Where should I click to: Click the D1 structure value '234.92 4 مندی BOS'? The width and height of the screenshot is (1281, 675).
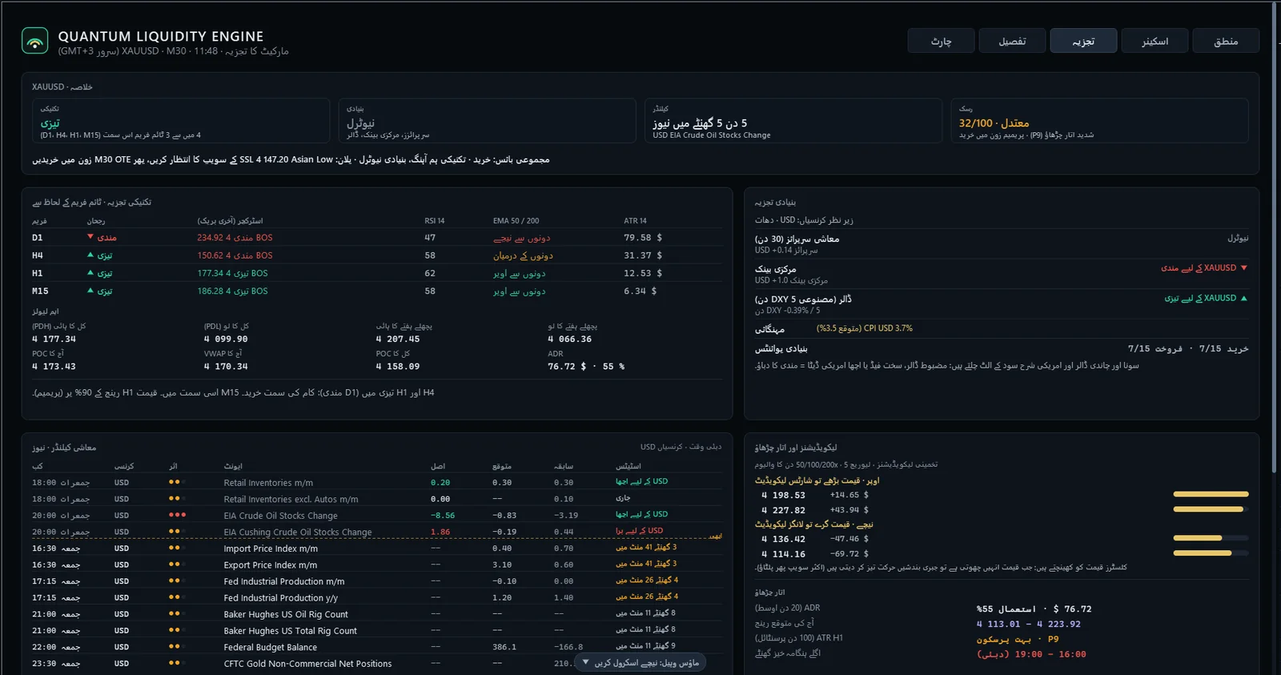coord(235,238)
